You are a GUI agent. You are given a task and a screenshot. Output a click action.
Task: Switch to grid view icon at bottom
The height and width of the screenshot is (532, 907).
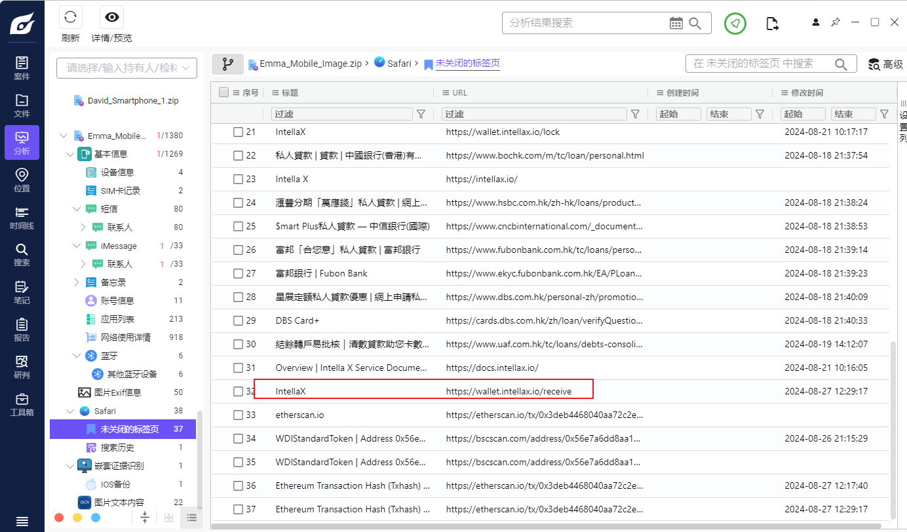pyautogui.click(x=168, y=518)
